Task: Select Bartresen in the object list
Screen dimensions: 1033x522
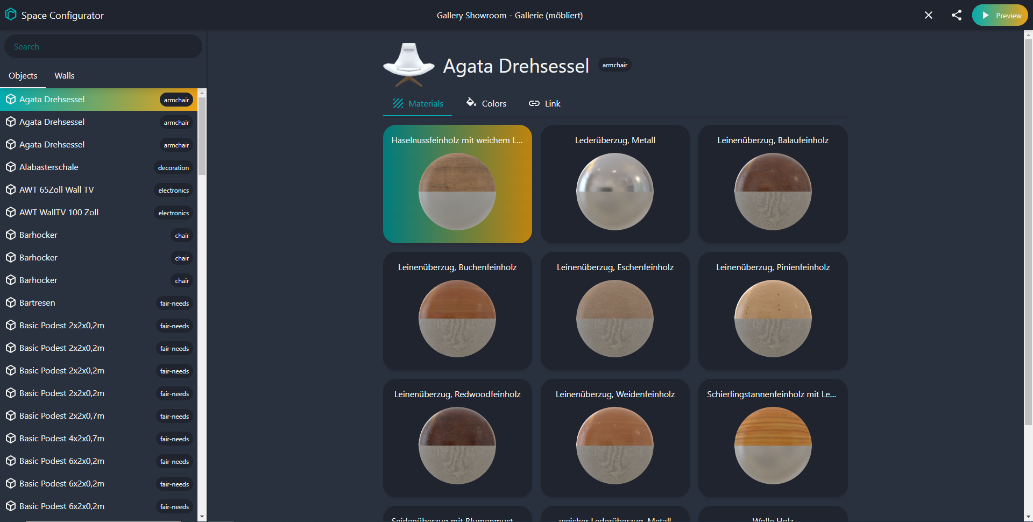Action: (x=99, y=302)
